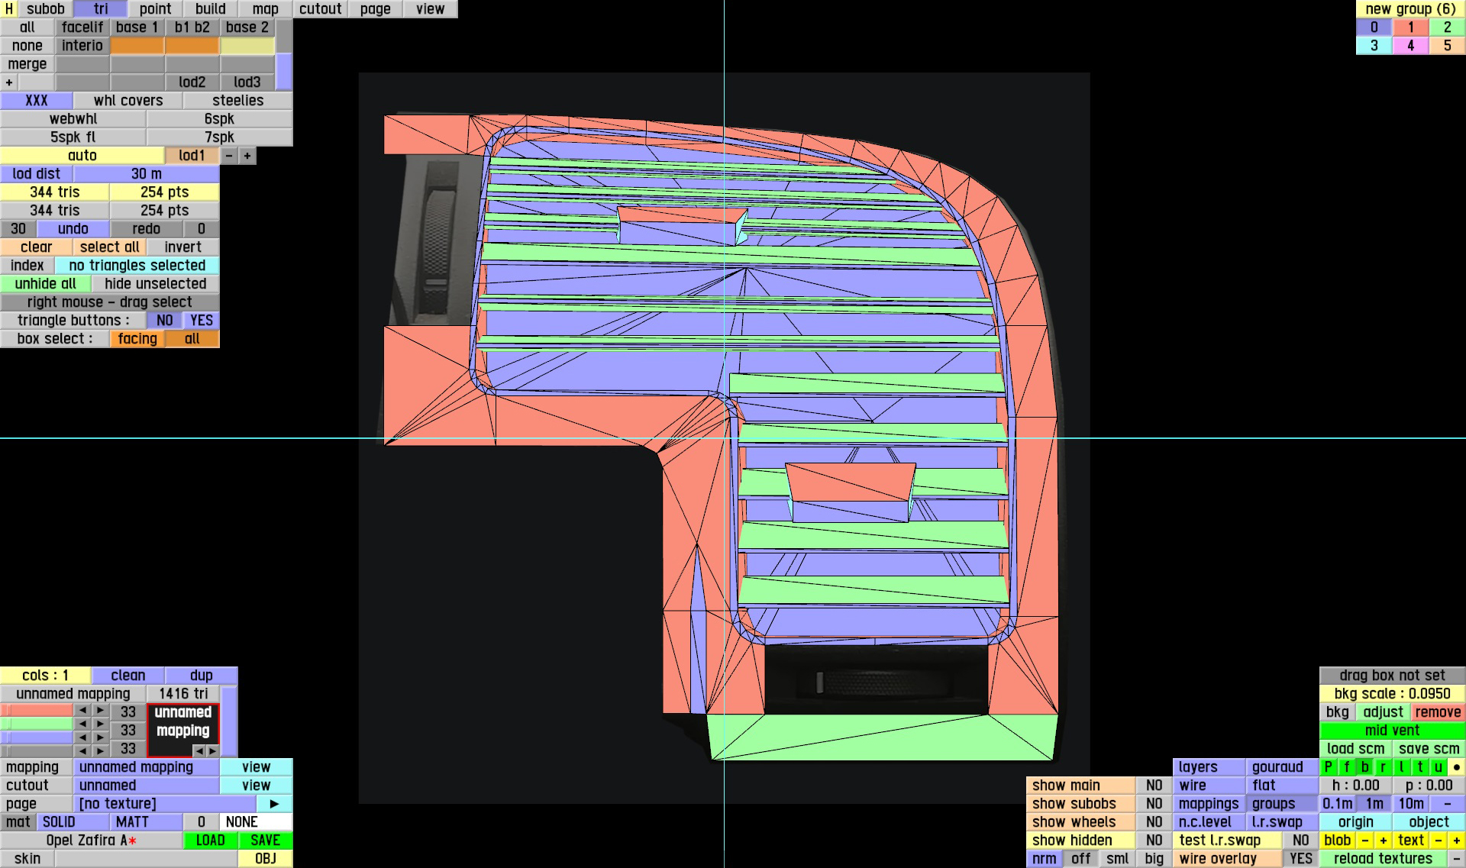Open the cutout tab in top bar
This screenshot has height=868, width=1466.
tap(320, 9)
